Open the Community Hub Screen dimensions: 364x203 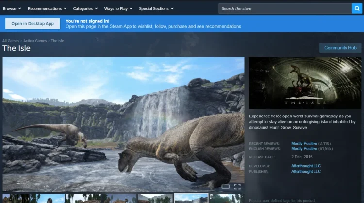tap(340, 48)
